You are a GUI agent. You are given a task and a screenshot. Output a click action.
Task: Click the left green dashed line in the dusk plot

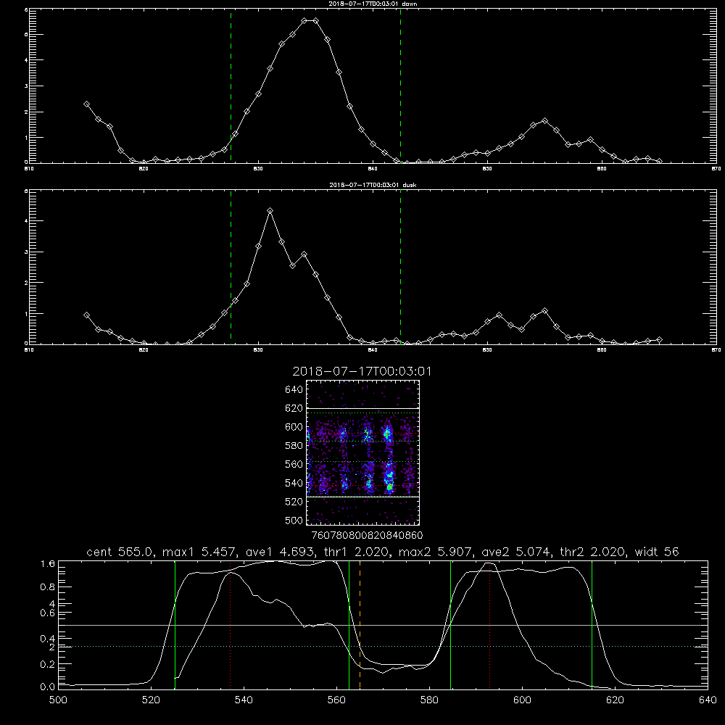[x=231, y=267]
